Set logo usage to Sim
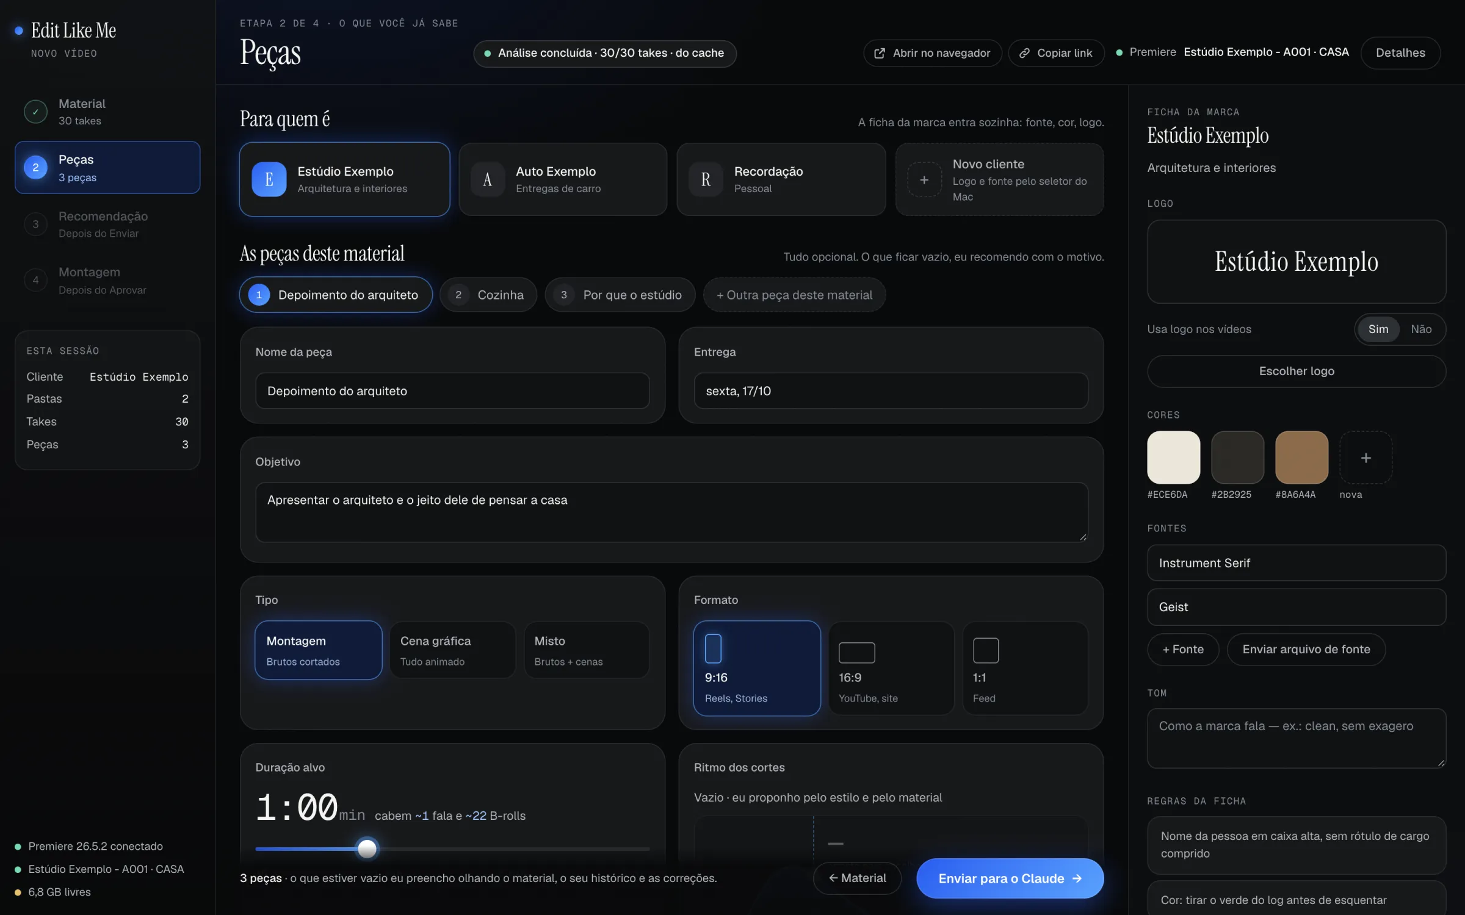 click(1378, 329)
